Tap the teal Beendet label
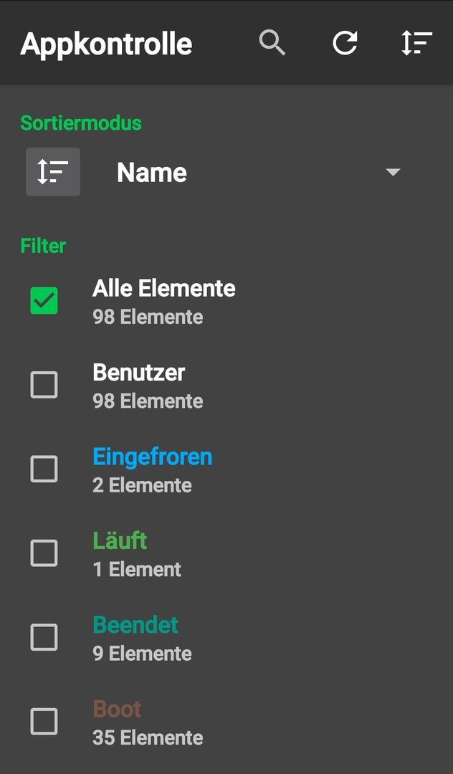The width and height of the screenshot is (453, 774). click(135, 625)
